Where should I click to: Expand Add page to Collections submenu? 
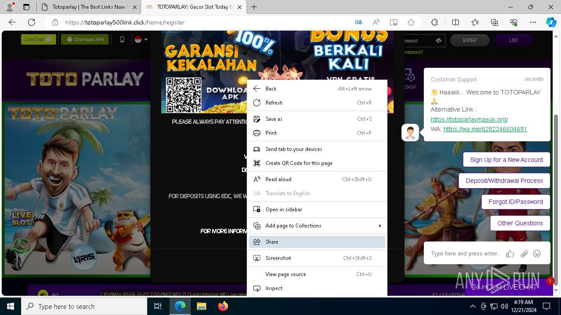317,226
